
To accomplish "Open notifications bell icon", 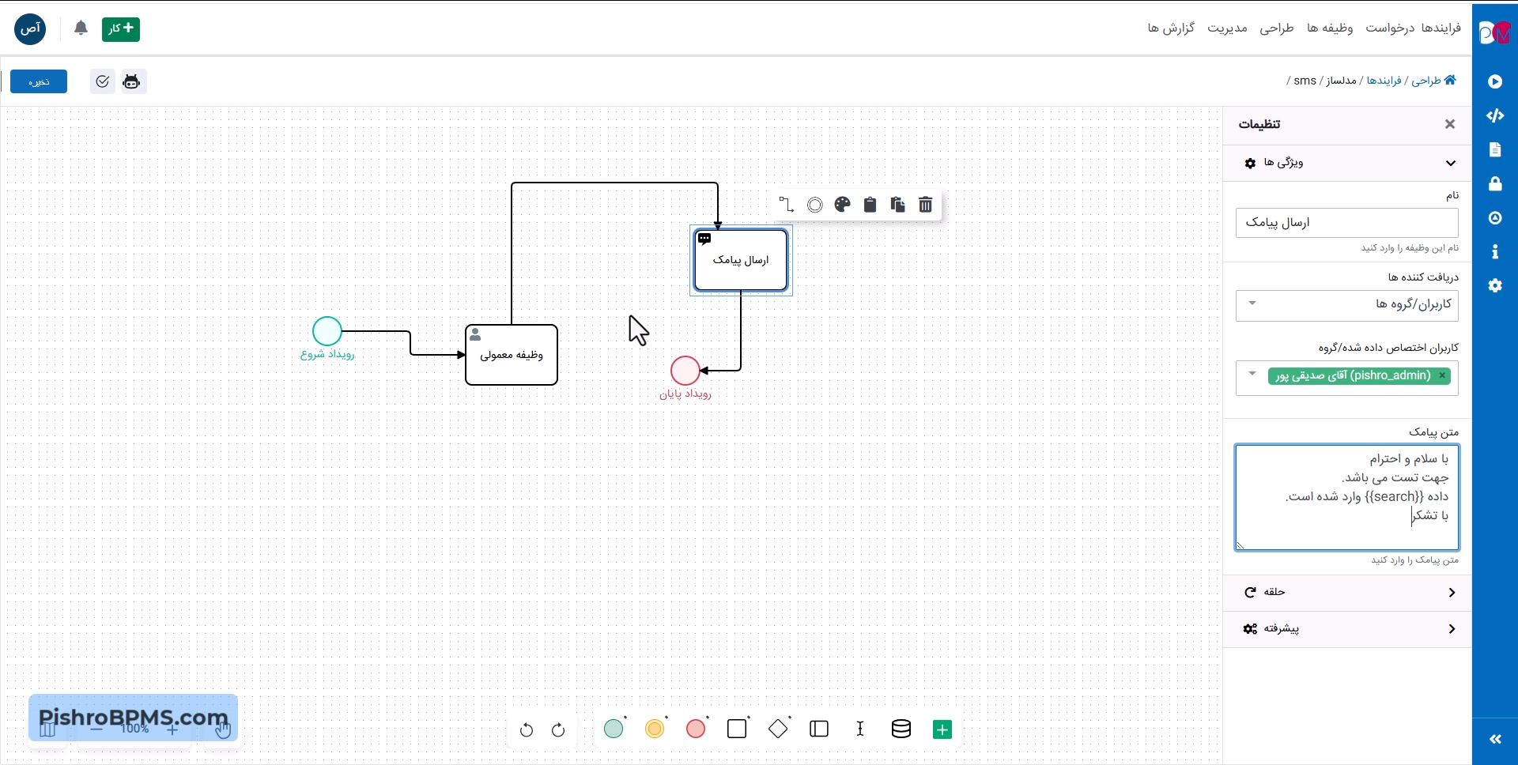I will point(81,29).
